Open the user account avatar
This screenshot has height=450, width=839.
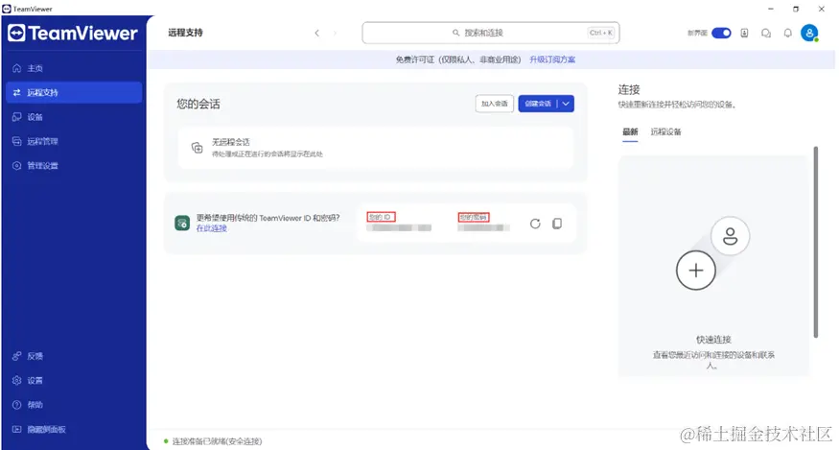coord(809,33)
